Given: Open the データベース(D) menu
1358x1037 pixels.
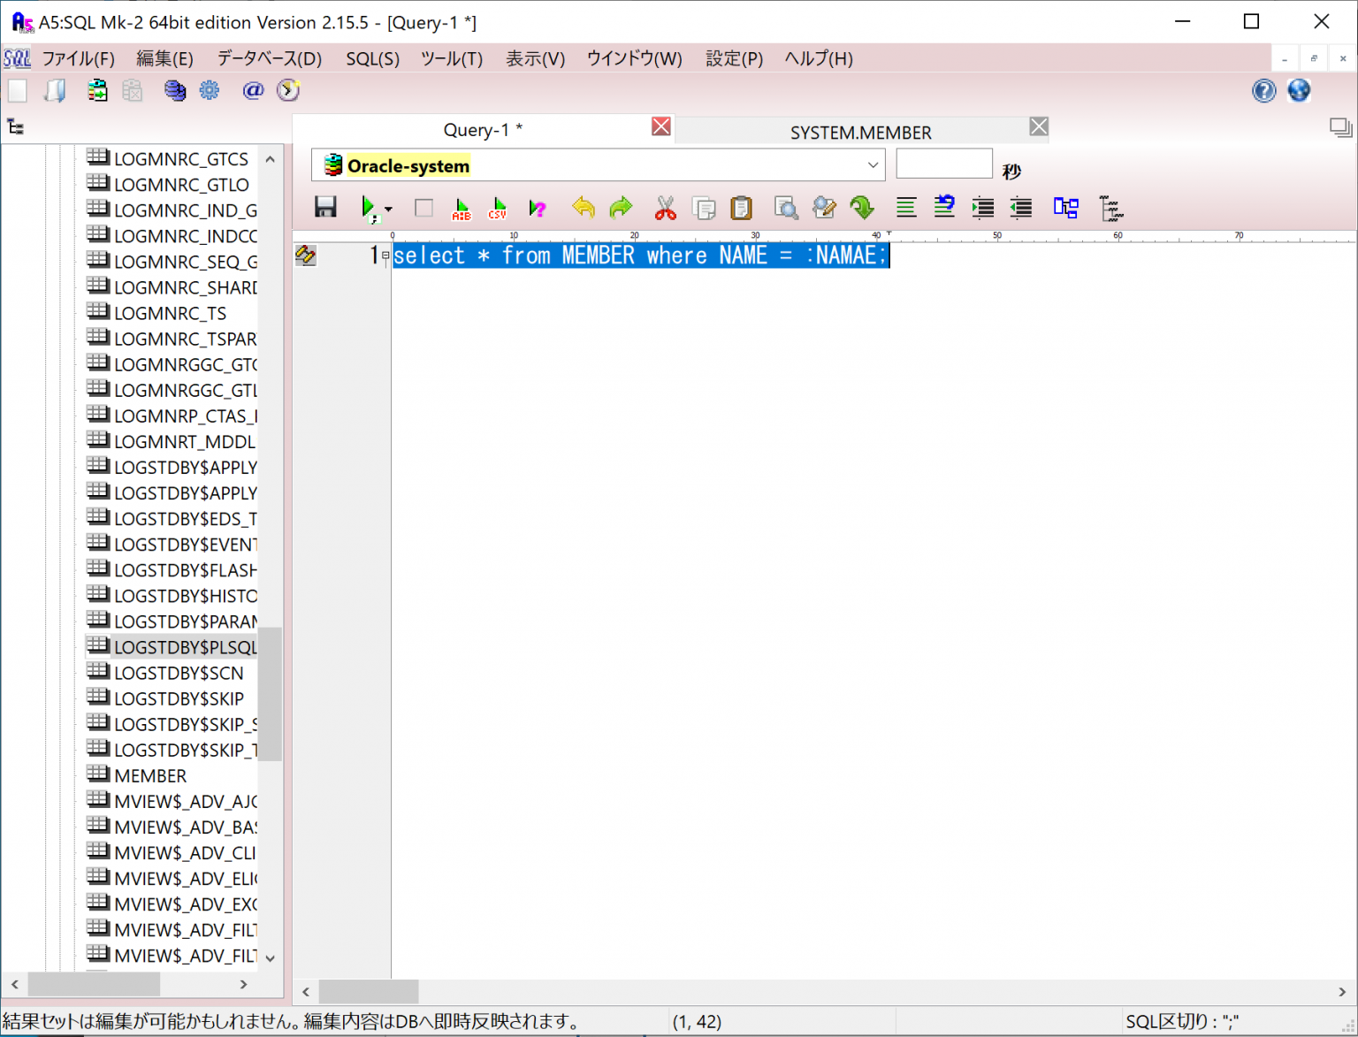Looking at the screenshot, I should 269,58.
